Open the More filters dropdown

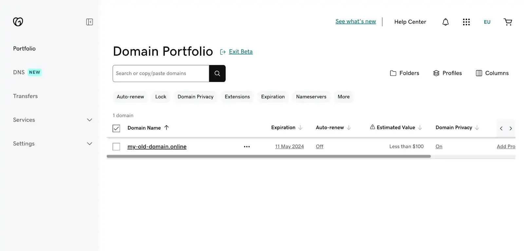click(343, 97)
